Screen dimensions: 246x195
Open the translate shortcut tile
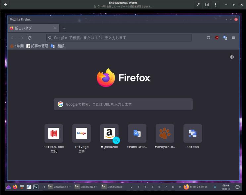point(137,133)
